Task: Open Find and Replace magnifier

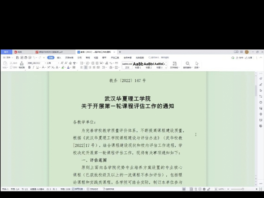Action: [x=187, y=63]
